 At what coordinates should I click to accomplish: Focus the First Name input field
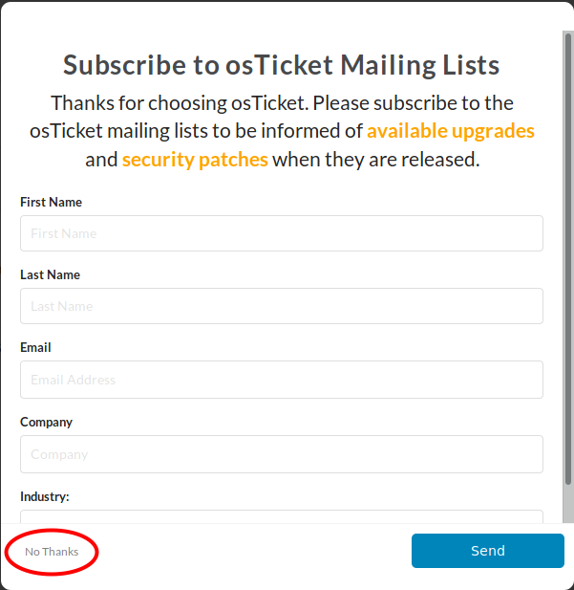tap(281, 233)
